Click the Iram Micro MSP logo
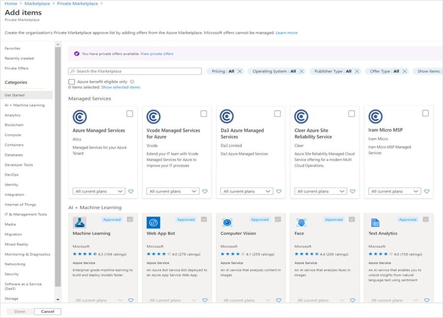The width and height of the screenshot is (443, 318). (x=375, y=117)
